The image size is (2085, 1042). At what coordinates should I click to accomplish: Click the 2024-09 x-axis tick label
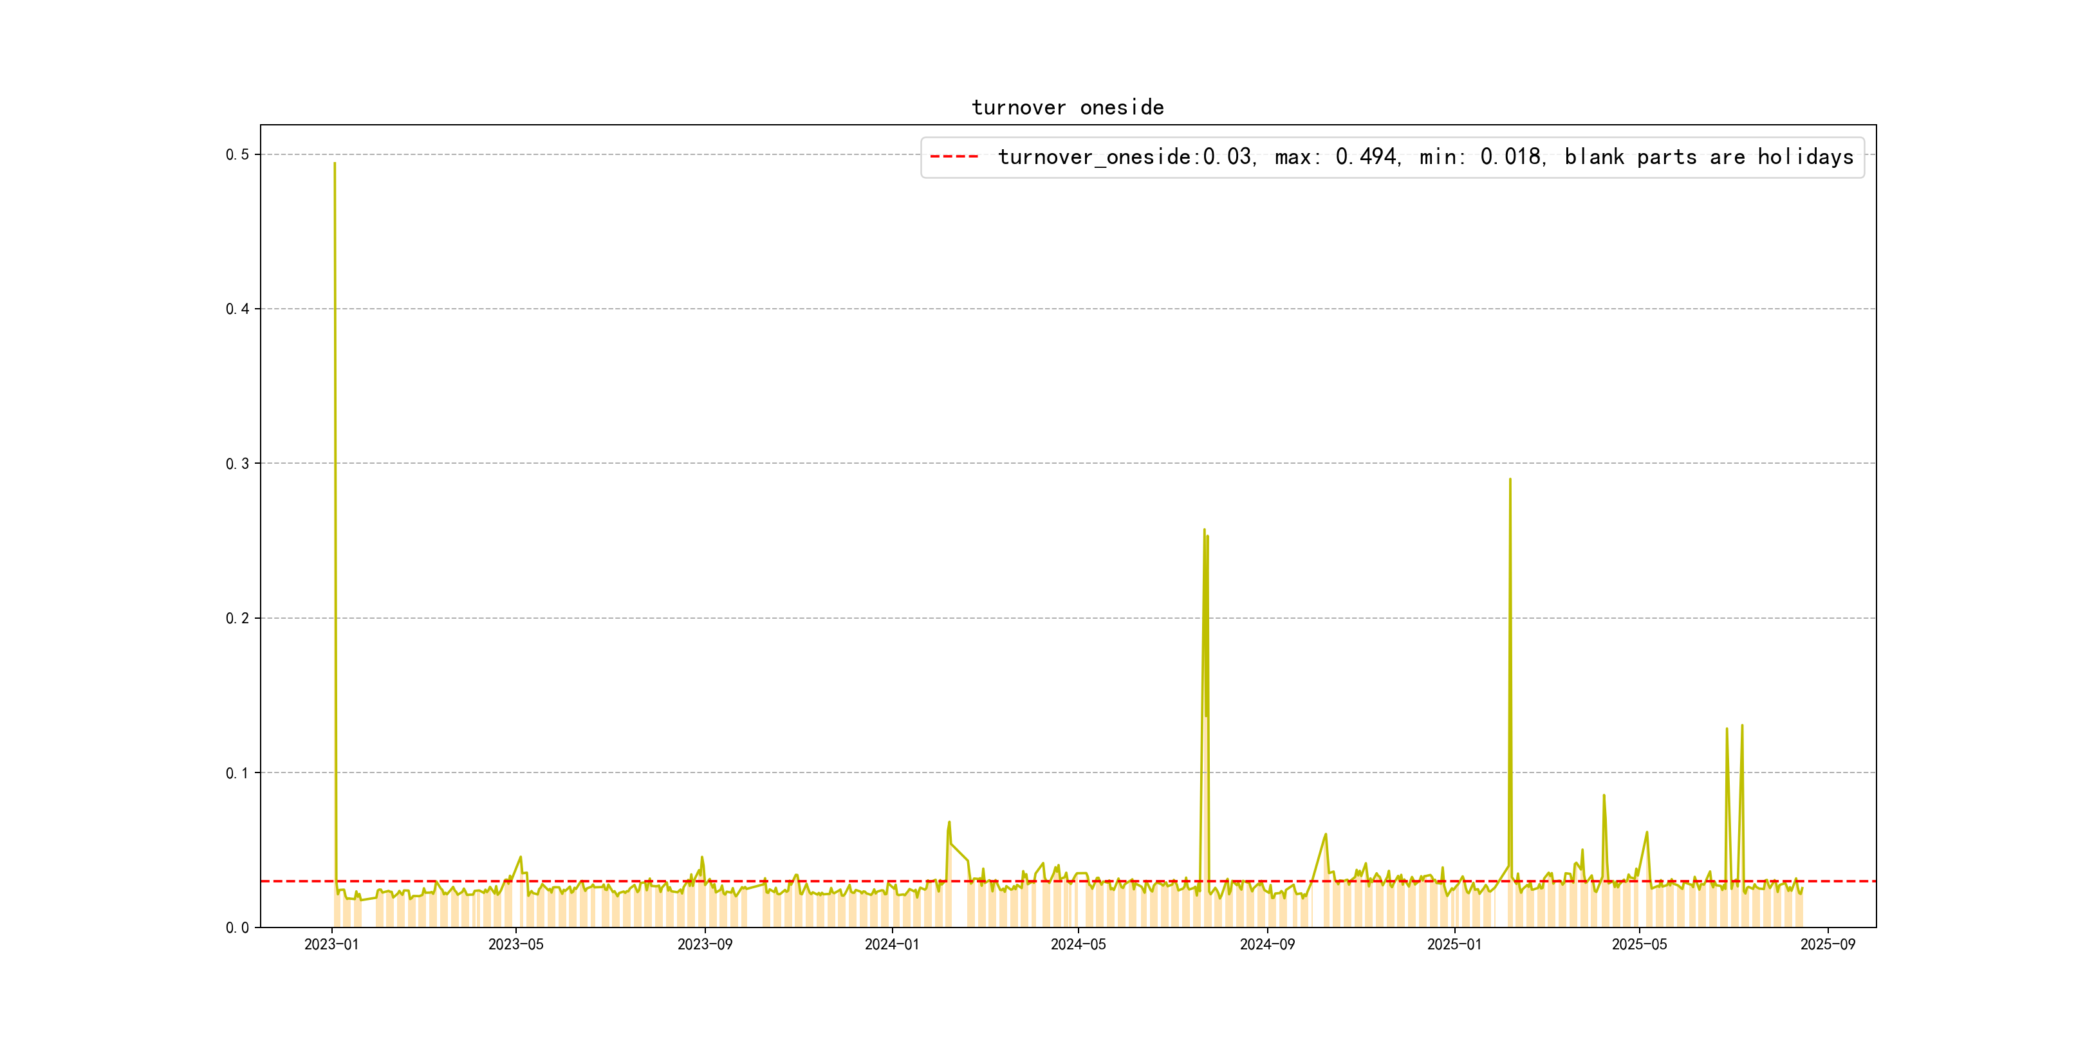1266,944
